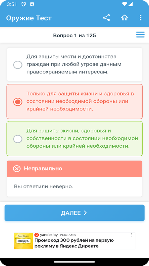Tap the shield icon in status bar
149x266 pixels.
pos(24,4)
